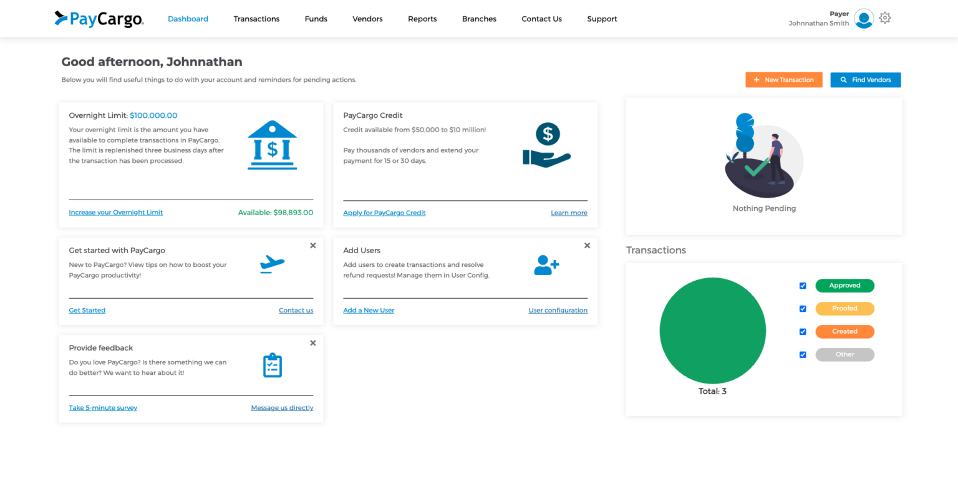Viewport: 958px width, 479px height.
Task: Open the Reports menu
Action: click(x=422, y=19)
